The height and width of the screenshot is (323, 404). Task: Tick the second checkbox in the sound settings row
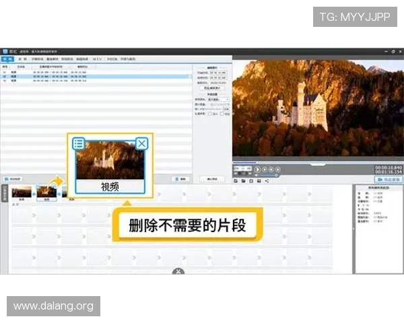click(x=222, y=114)
